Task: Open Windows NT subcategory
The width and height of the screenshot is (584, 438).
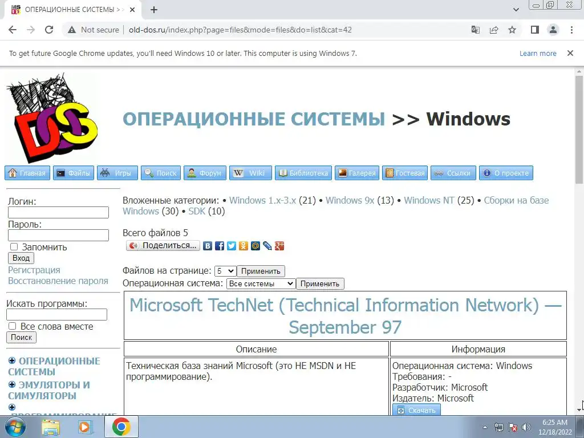Action: pos(429,200)
